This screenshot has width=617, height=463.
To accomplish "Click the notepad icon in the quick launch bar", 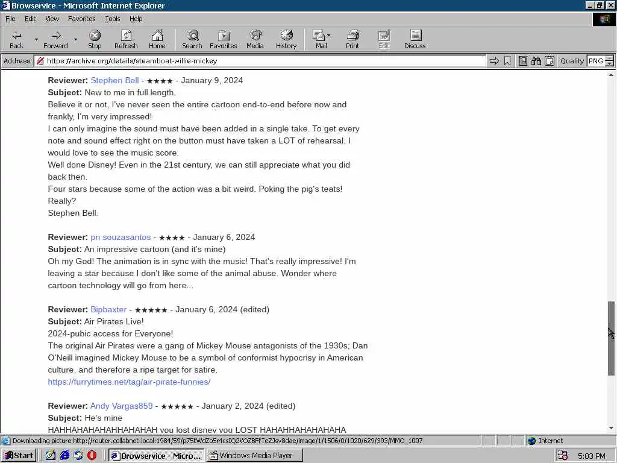I will tap(51, 456).
